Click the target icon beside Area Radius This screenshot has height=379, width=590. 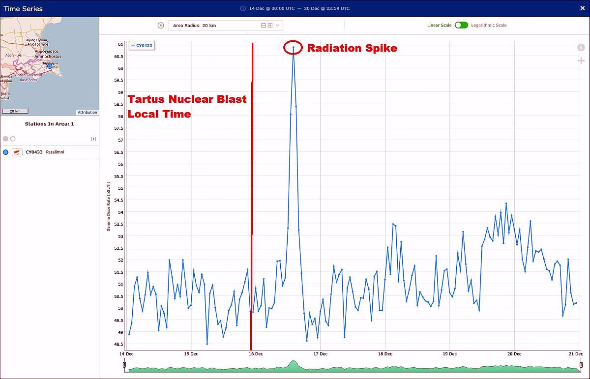coord(160,26)
